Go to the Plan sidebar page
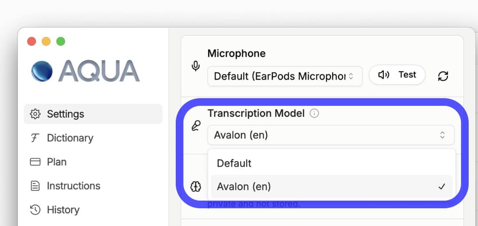478x226 pixels. [x=57, y=162]
